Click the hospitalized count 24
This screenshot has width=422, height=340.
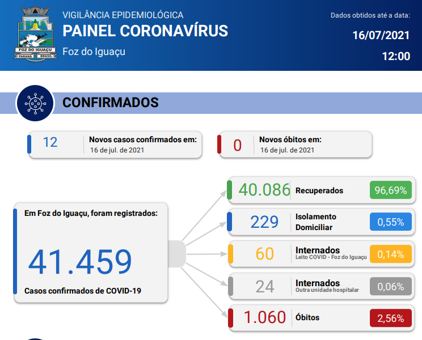pyautogui.click(x=264, y=287)
